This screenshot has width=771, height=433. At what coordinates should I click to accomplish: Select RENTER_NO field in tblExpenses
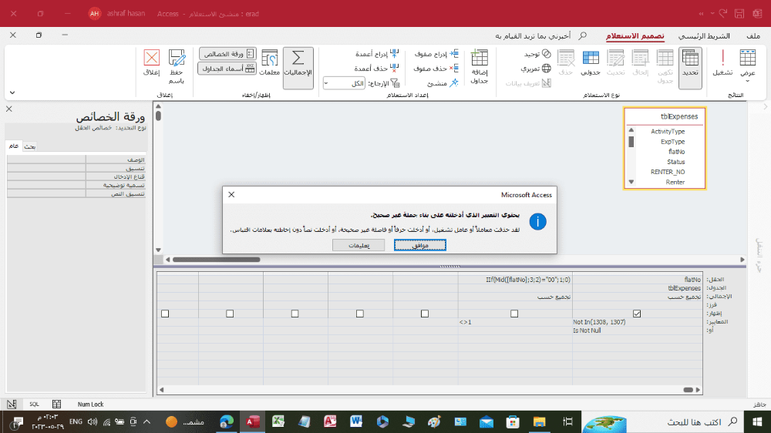[668, 172]
